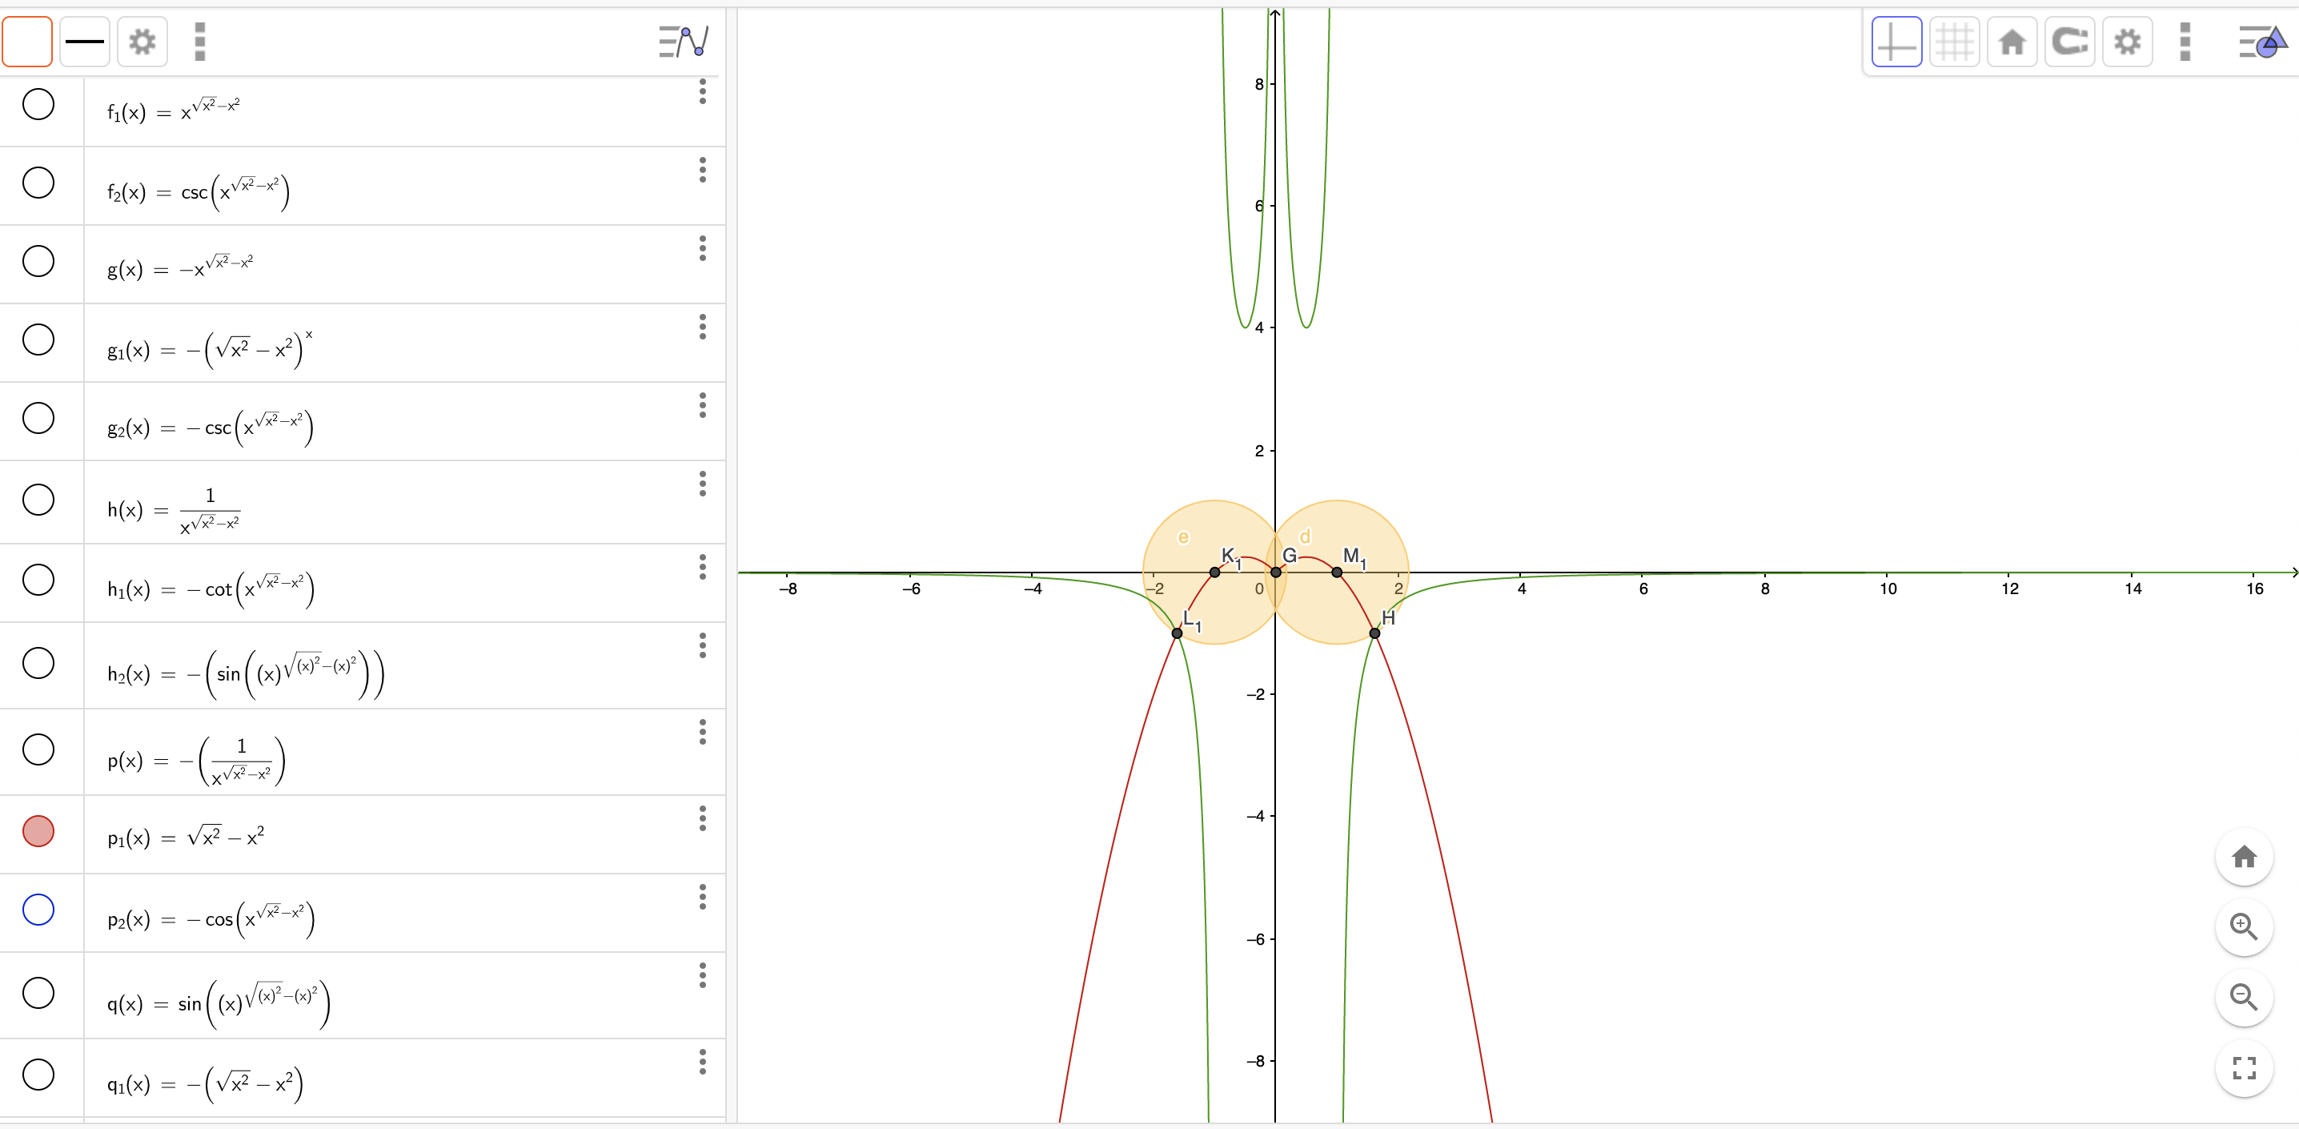This screenshot has height=1129, width=2299.
Task: Toggle the graphics view style bar icon
Action: pyautogui.click(x=2262, y=41)
